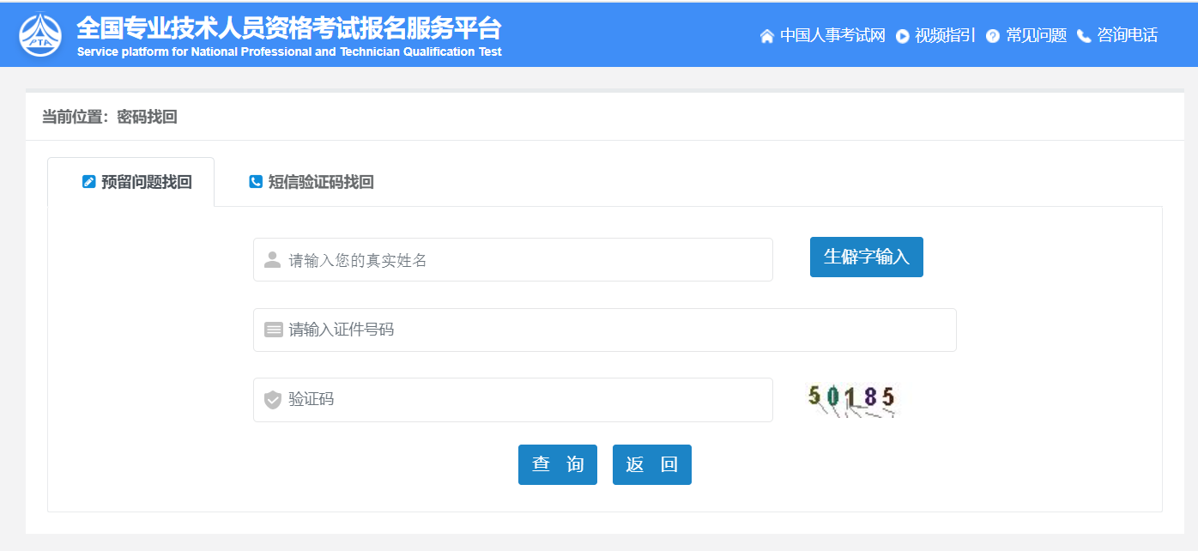Image resolution: width=1198 pixels, height=551 pixels.
Task: Click the home icon beside 中国人事考试网
Action: 766,36
